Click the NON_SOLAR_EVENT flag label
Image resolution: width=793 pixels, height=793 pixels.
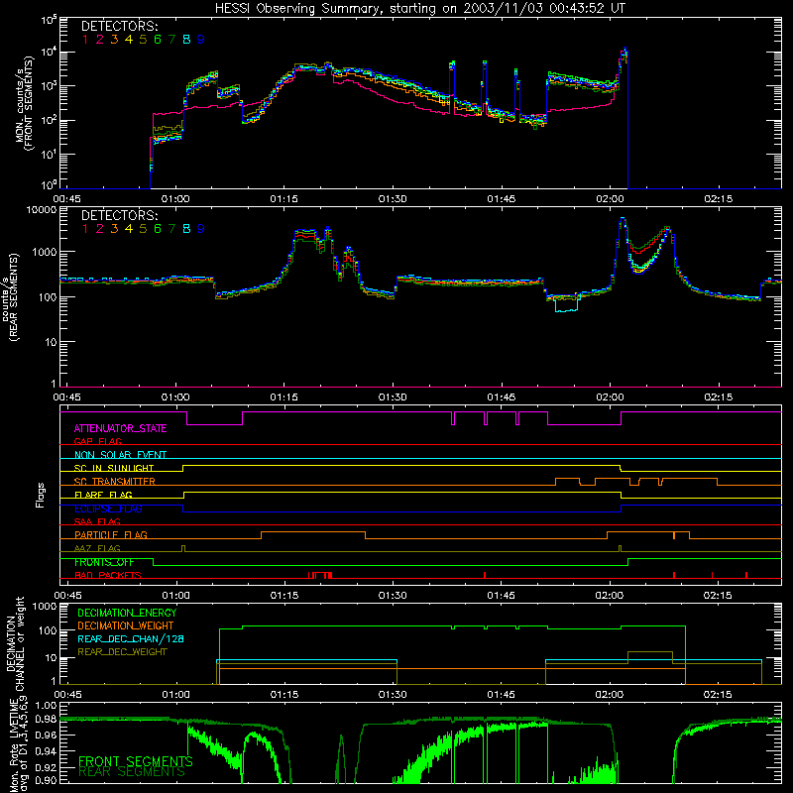tap(120, 455)
